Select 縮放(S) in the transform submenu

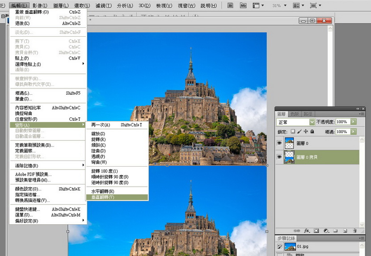tap(117, 134)
